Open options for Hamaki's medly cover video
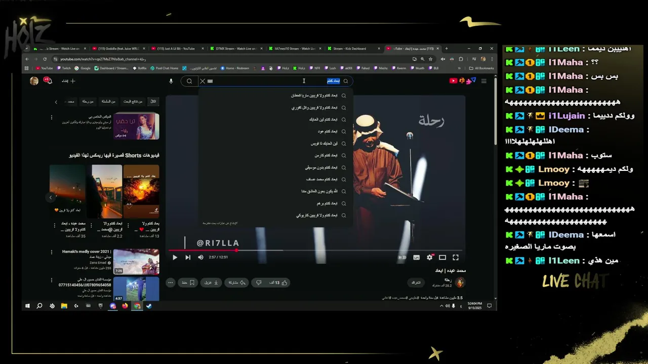This screenshot has height=364, width=648. pos(51,252)
